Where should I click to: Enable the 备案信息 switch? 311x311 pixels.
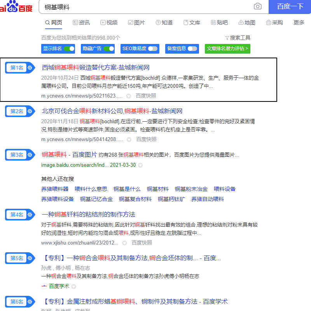pos(192,49)
